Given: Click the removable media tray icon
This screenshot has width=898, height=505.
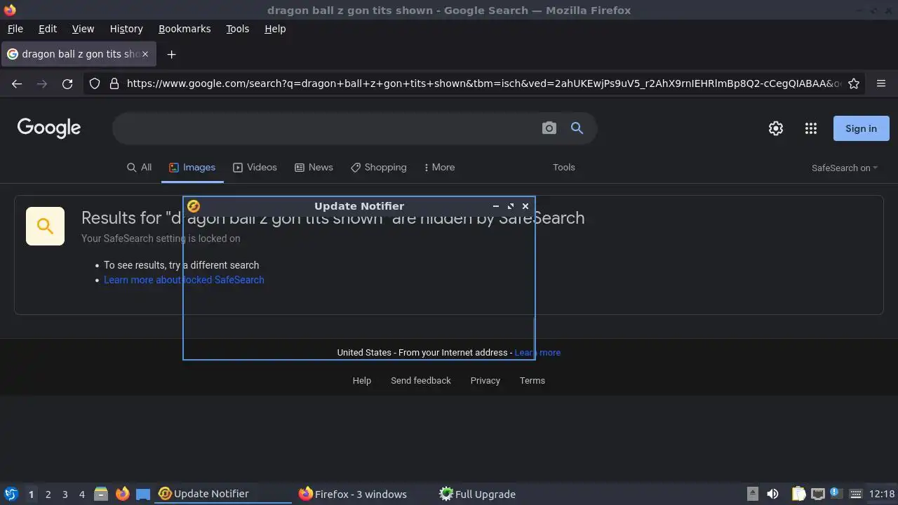Looking at the screenshot, I should pos(752,494).
